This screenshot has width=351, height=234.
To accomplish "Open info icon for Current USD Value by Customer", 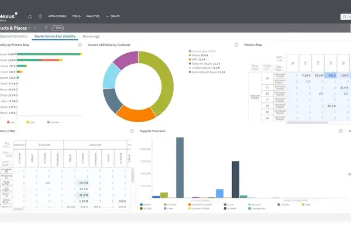I will 236,45.
